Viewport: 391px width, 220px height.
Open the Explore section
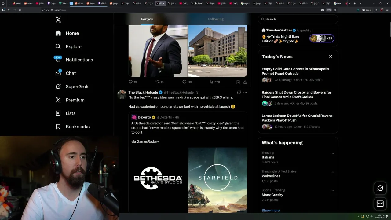tap(68, 46)
